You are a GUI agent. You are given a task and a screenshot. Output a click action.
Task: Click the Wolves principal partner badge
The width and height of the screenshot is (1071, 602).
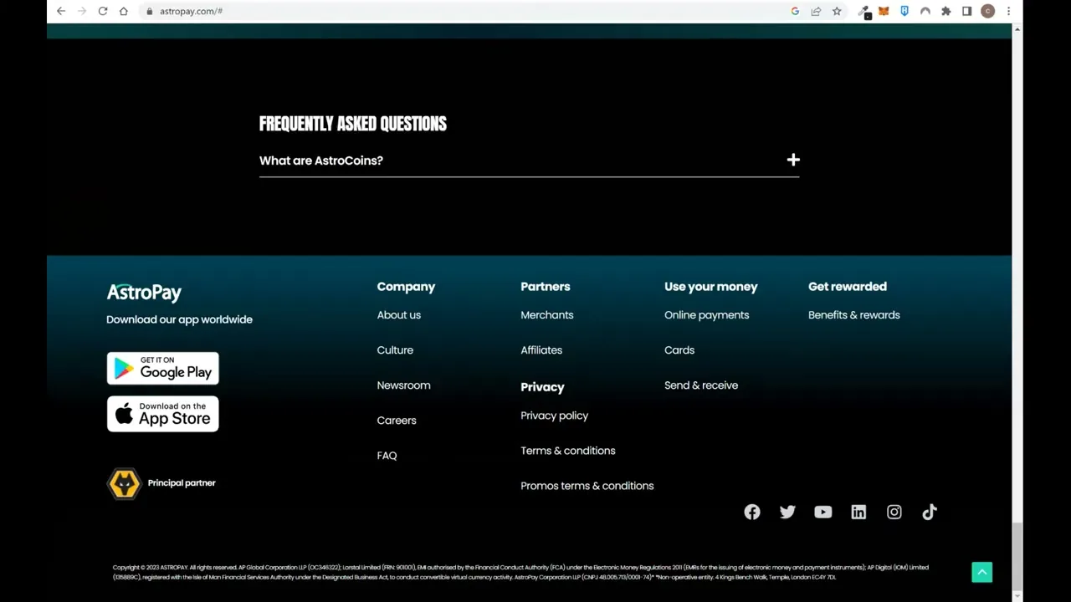pyautogui.click(x=125, y=483)
